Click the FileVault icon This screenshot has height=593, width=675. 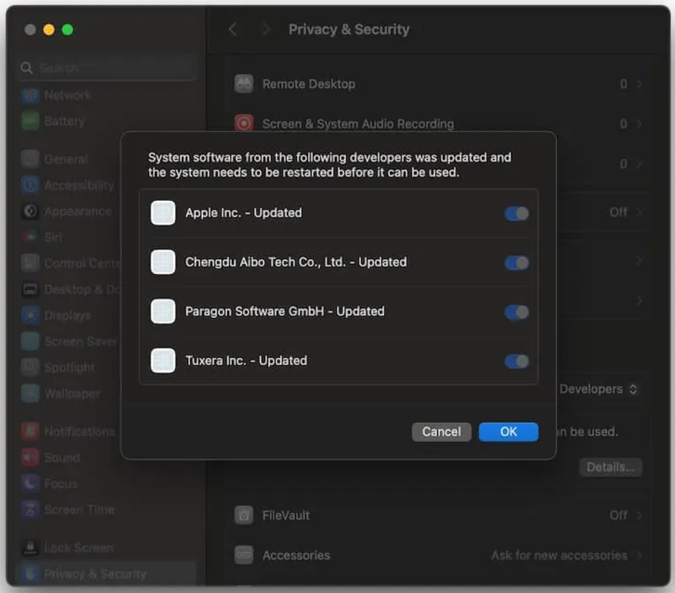pos(244,515)
